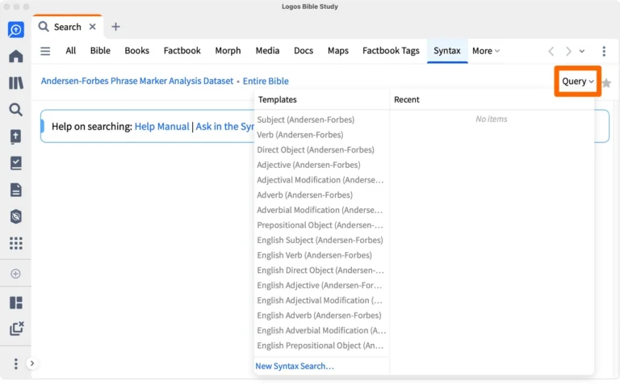Choose the Verb (Andersen-Forbes) template
This screenshot has height=386, width=620.
tap(300, 135)
